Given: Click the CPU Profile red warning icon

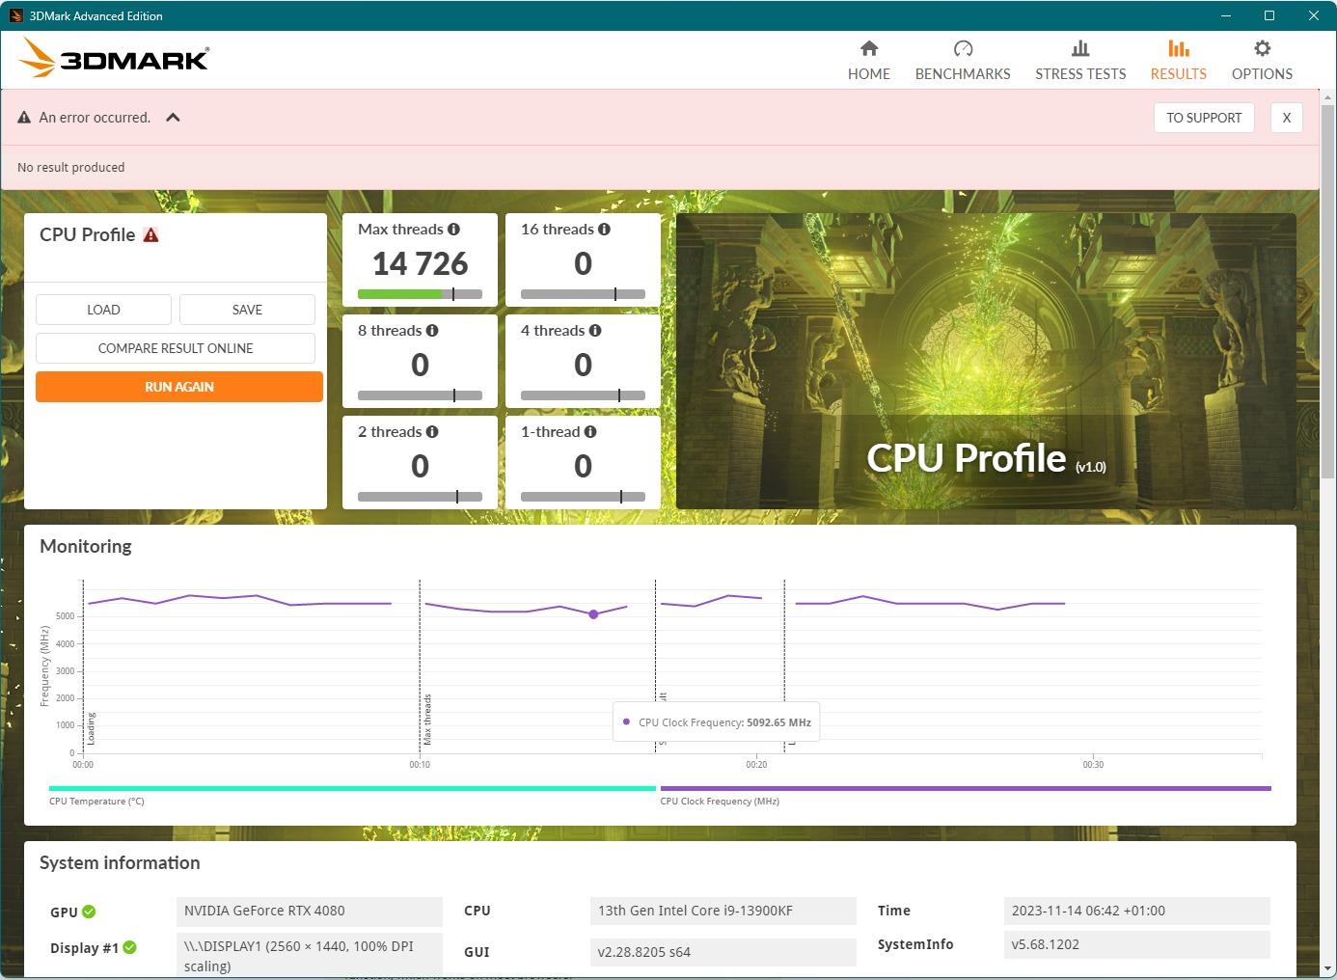Looking at the screenshot, I should (150, 235).
